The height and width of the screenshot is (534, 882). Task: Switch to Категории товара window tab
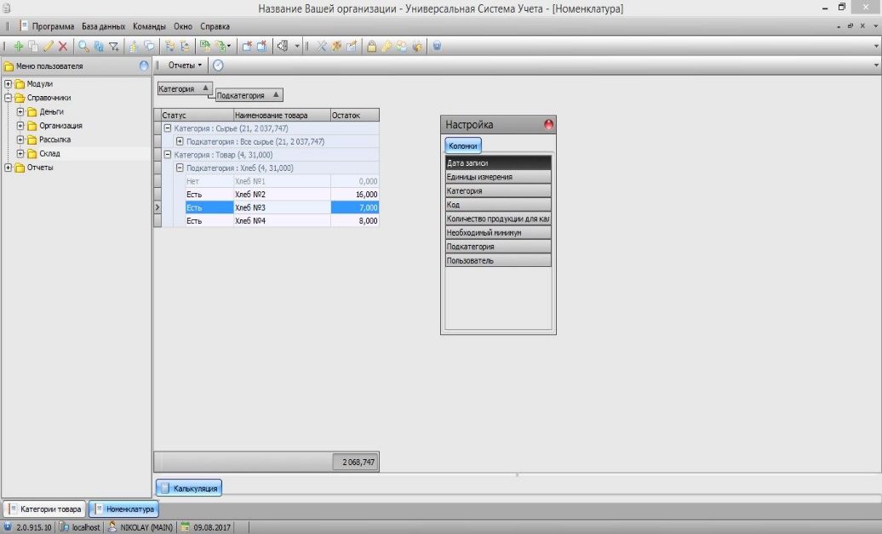coord(45,509)
